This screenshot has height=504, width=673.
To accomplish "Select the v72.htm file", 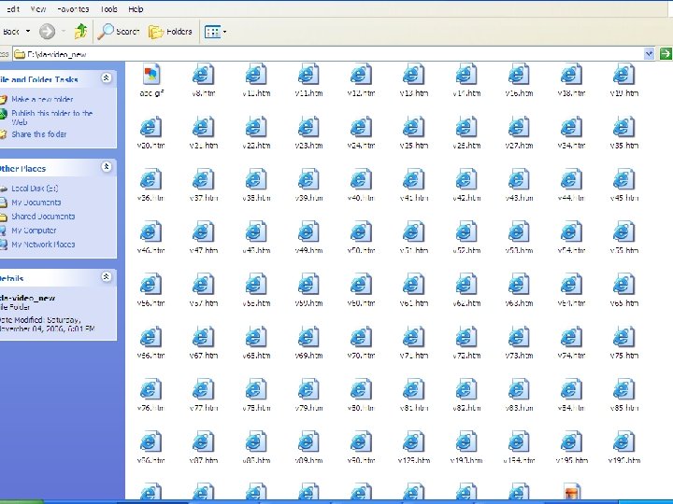I will (x=466, y=343).
